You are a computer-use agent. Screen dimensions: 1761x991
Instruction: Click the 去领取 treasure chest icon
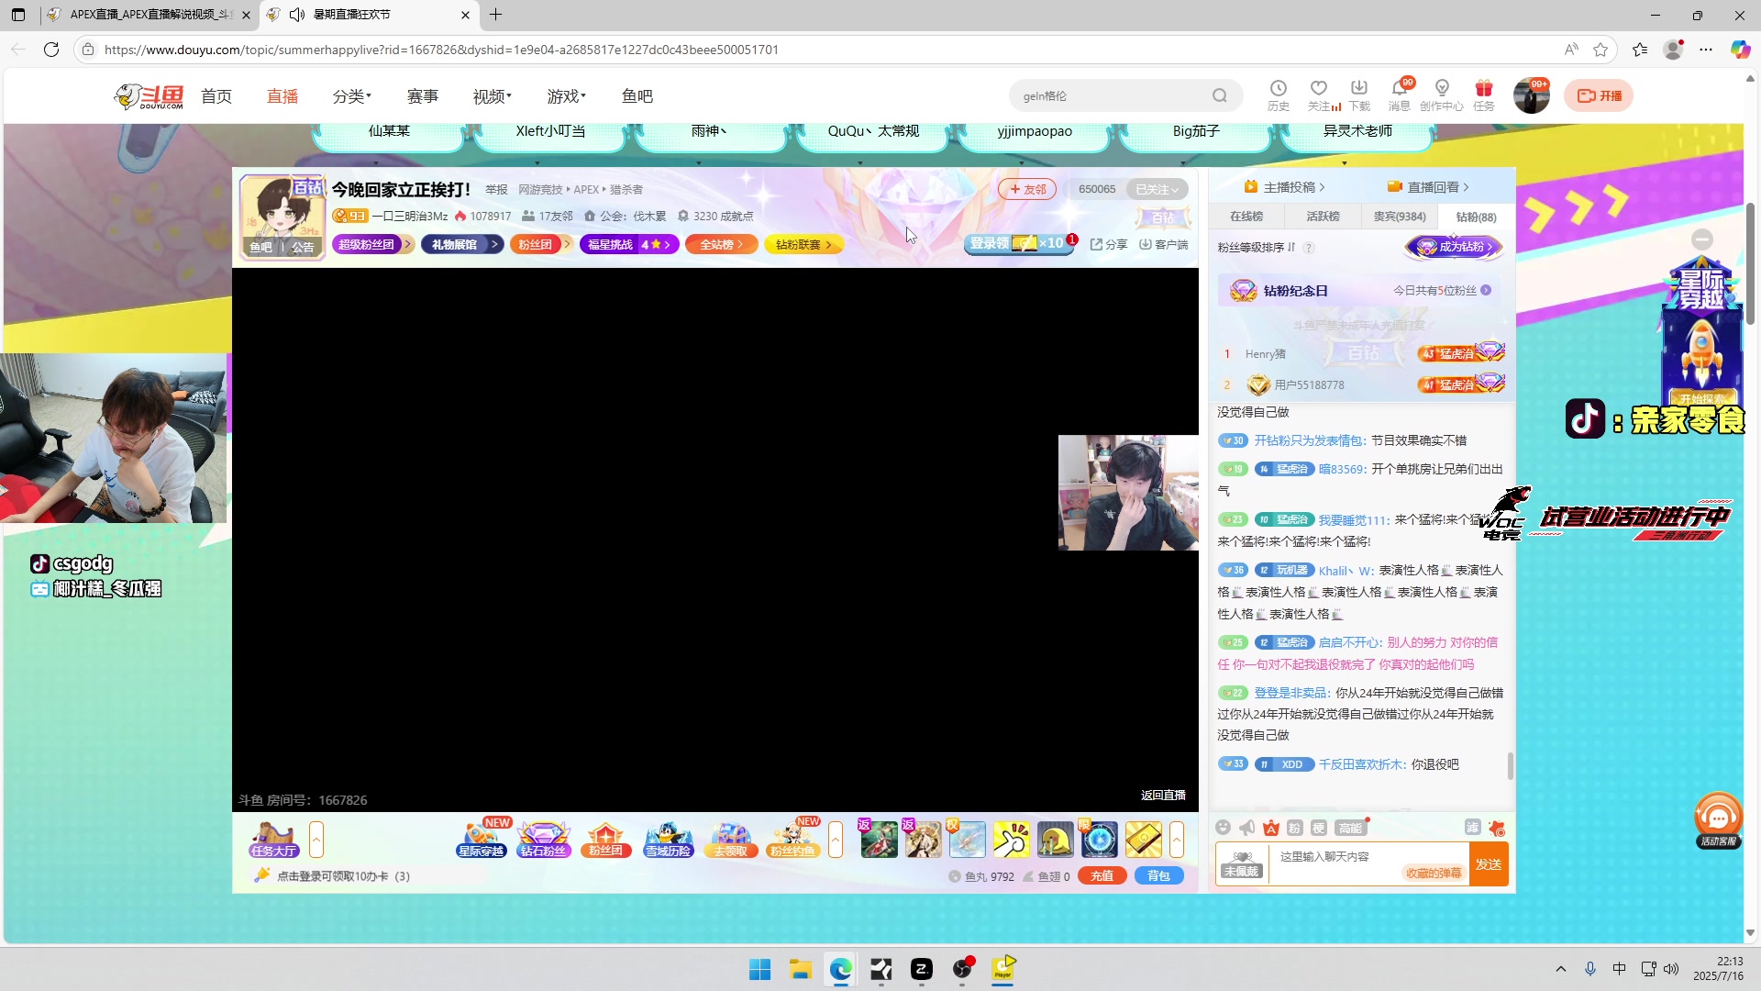[x=731, y=839]
